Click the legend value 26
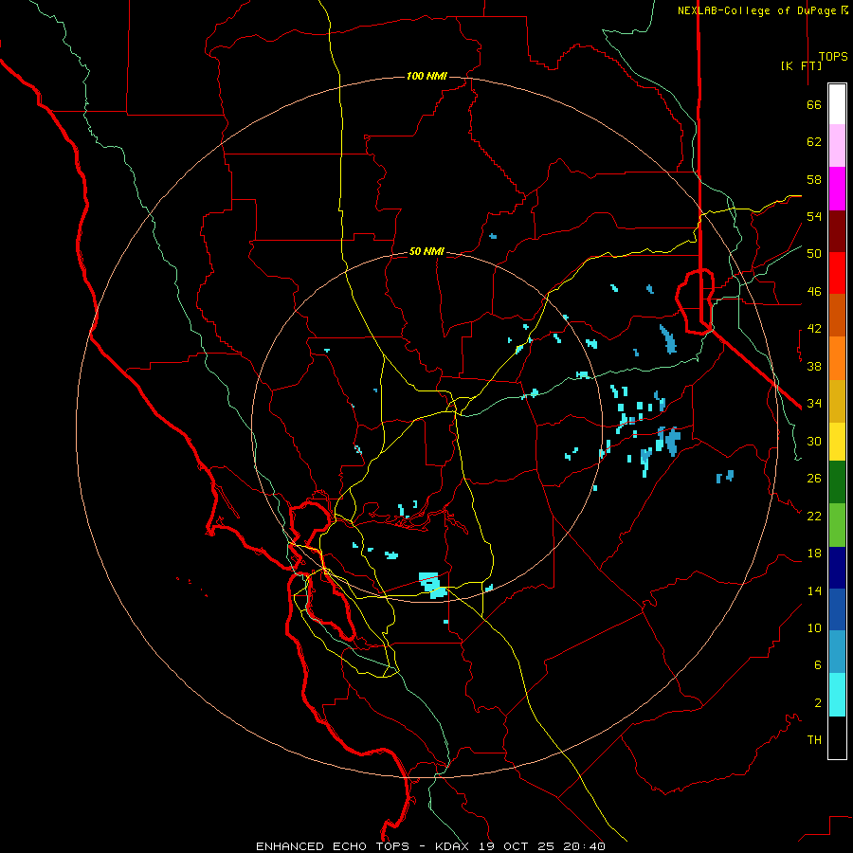This screenshot has width=853, height=853. coord(814,479)
